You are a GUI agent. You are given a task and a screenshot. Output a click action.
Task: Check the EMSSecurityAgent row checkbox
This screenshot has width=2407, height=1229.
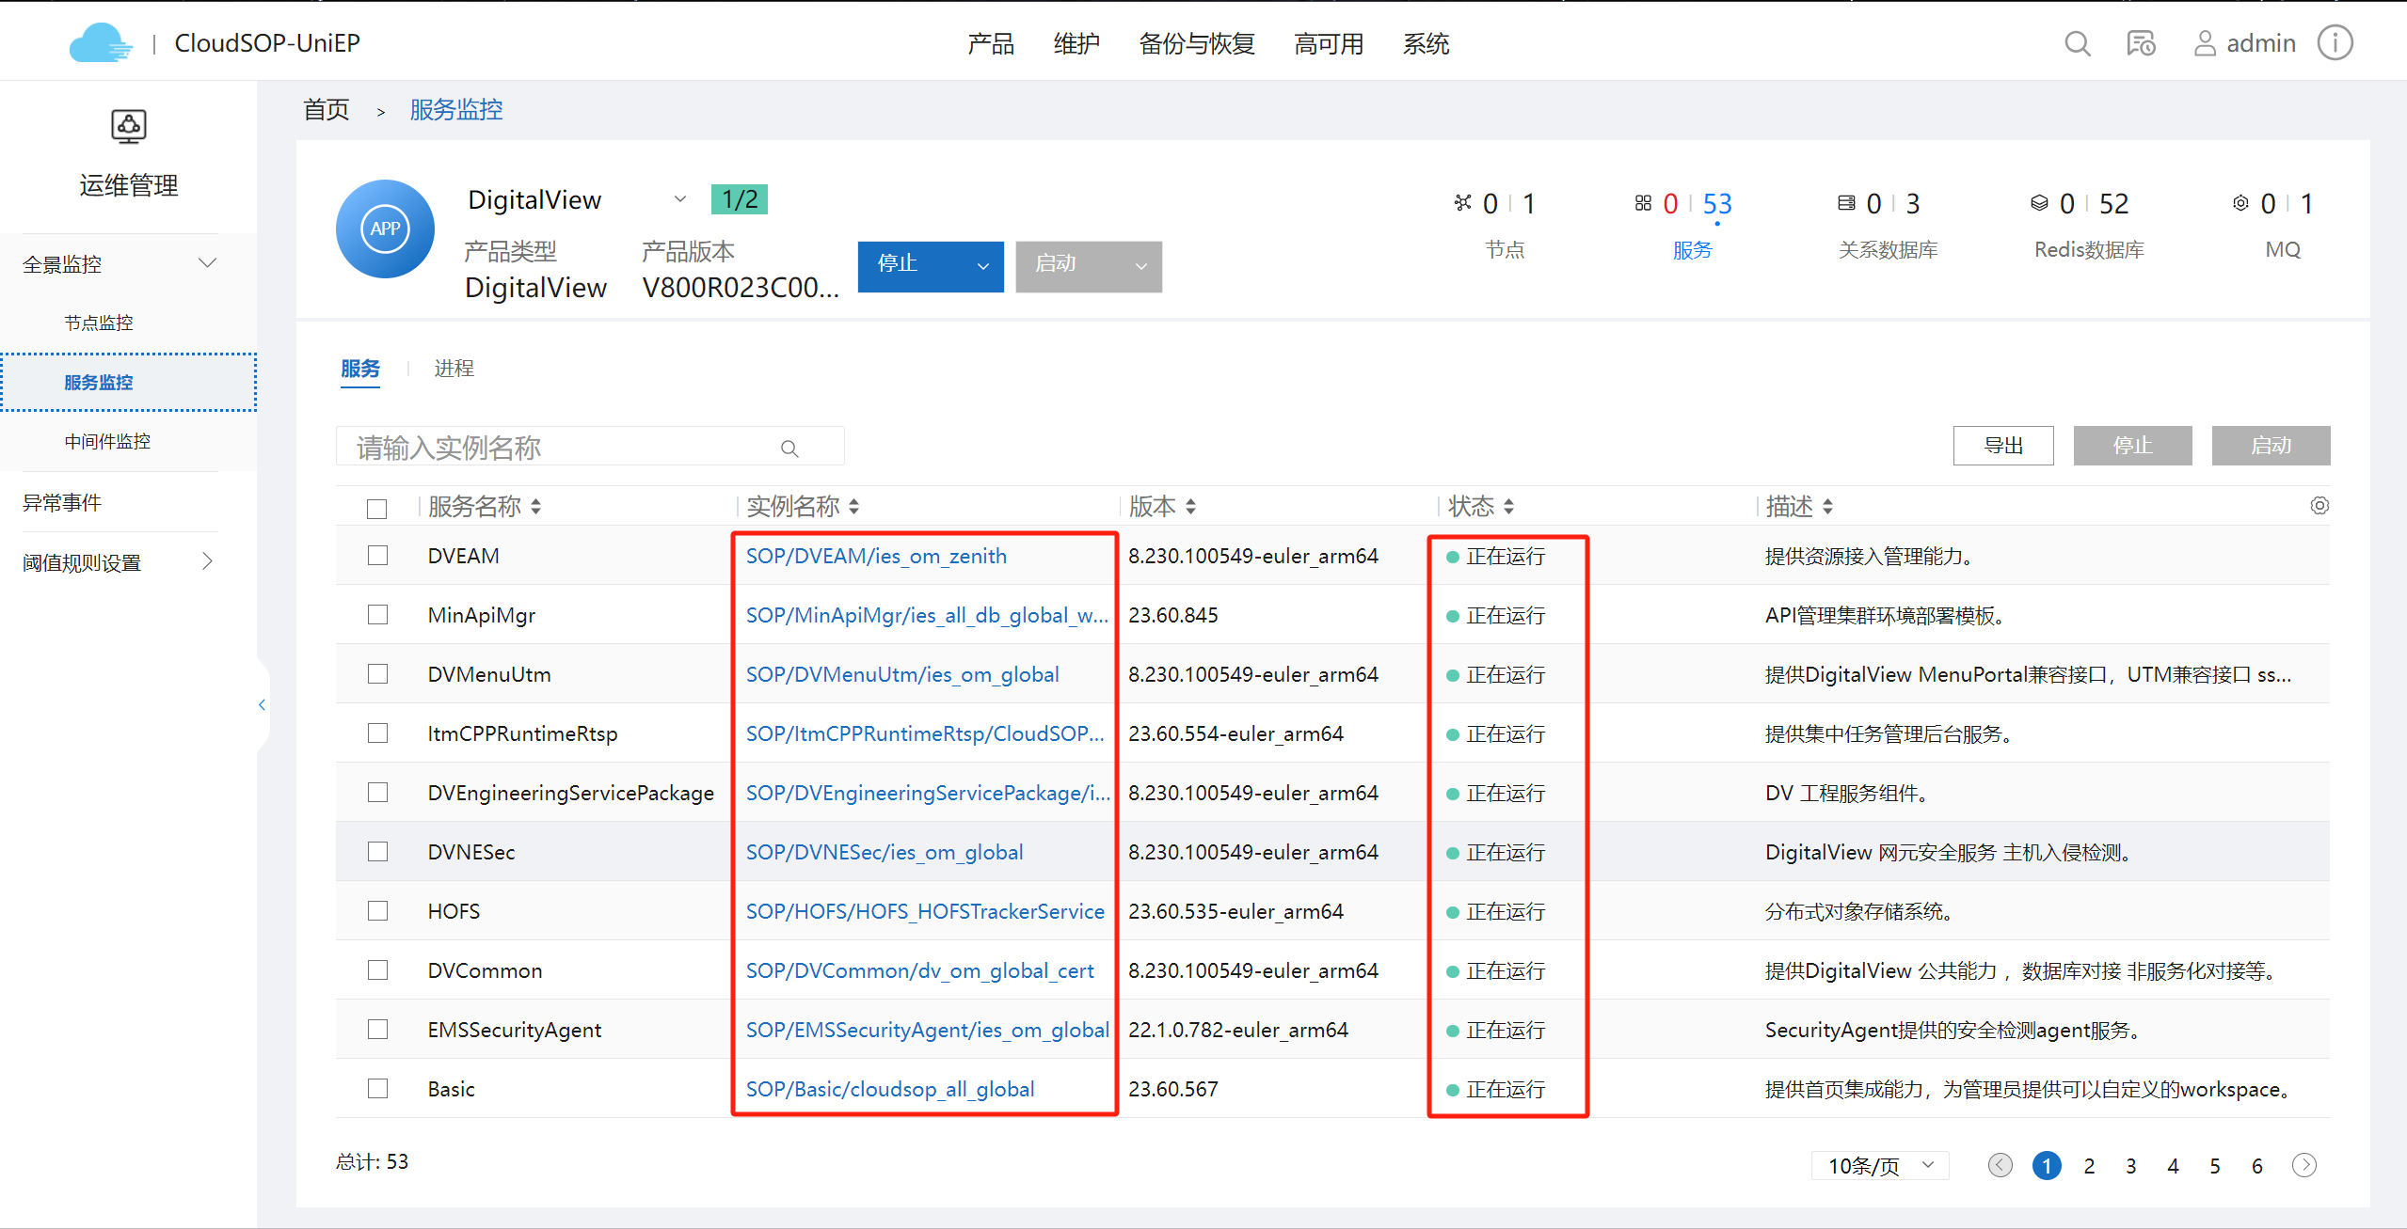tap(377, 1030)
